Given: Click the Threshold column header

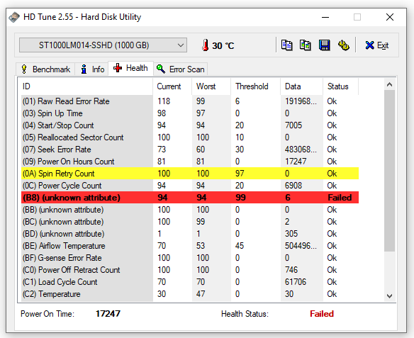Looking at the screenshot, I should pos(256,86).
